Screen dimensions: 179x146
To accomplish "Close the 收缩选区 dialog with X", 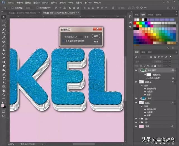I will [x=97, y=29].
